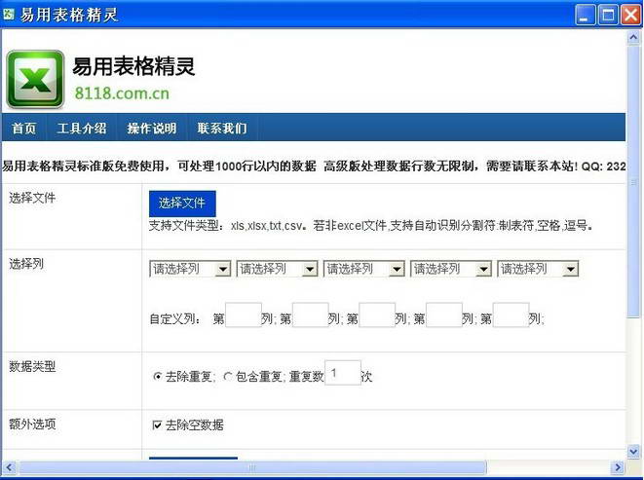Open the second 请选择列 dropdown
This screenshot has height=480, width=644.
pos(278,269)
